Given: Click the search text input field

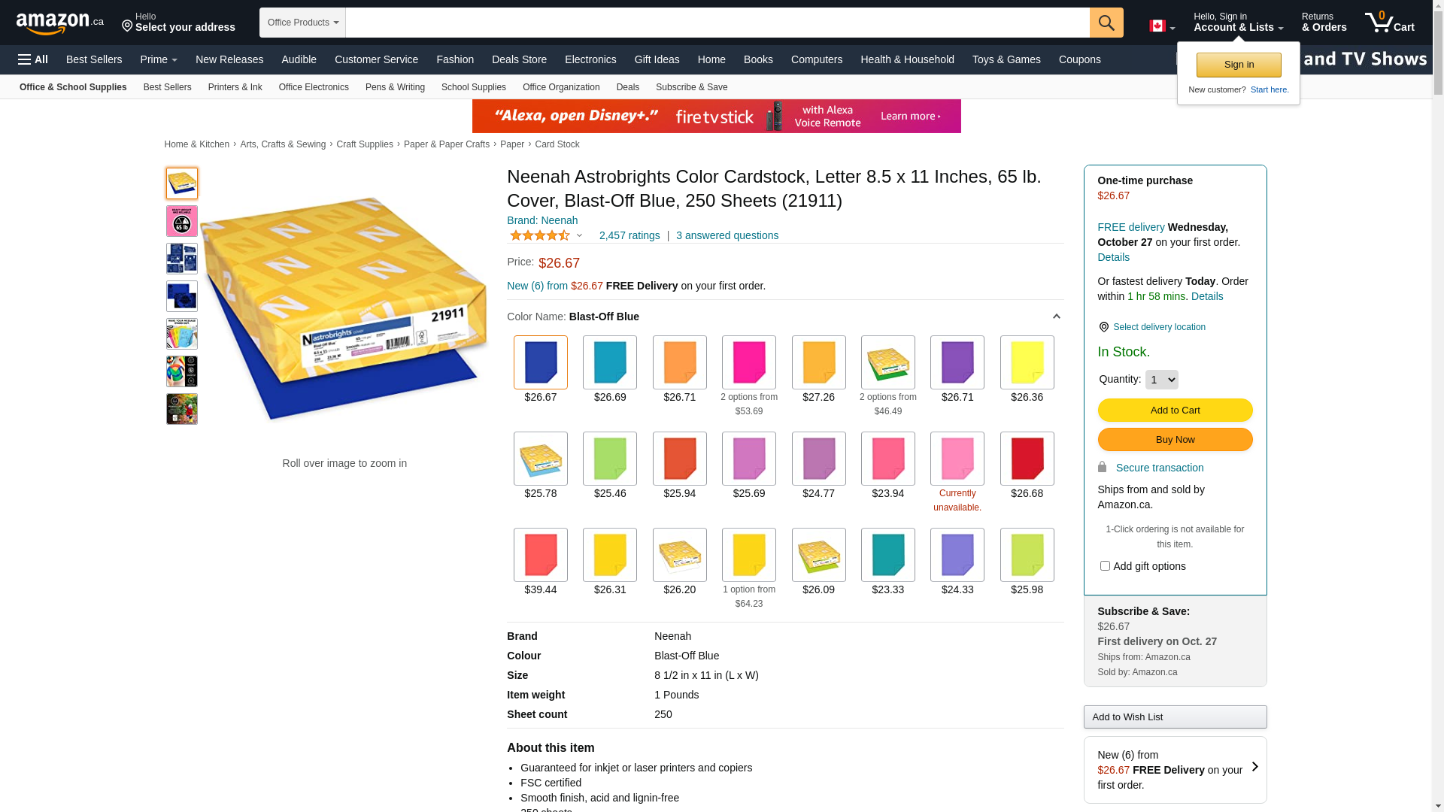Looking at the screenshot, I should pos(717,23).
